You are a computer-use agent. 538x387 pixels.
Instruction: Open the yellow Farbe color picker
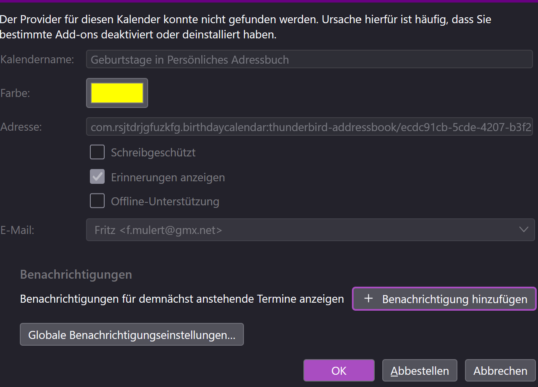tap(117, 93)
